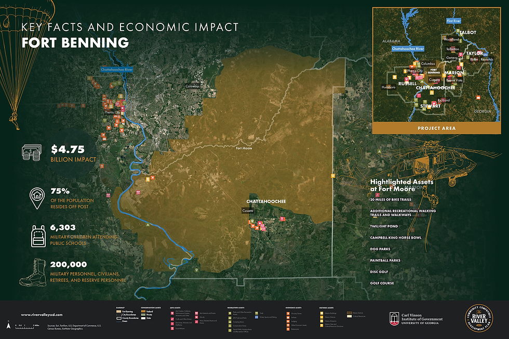Viewport: 509px width, 339px height.
Task: Select the Grocery Stores legend icon
Action: pos(288,313)
